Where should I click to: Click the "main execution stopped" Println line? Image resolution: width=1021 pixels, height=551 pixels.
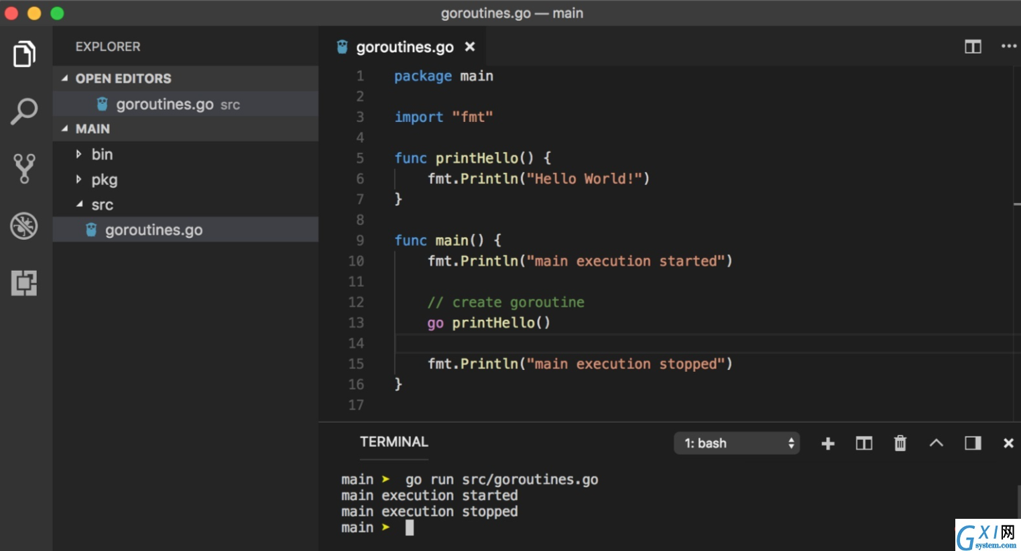tap(580, 364)
